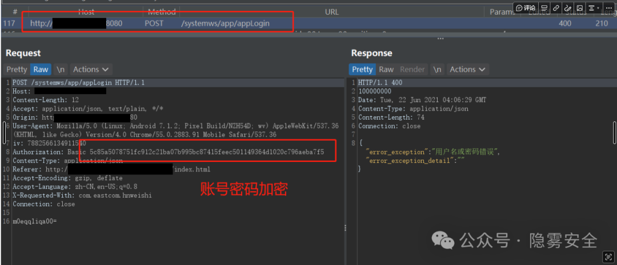This screenshot has width=617, height=265.
Task: Switch Request view to Pretty tab
Action: click(17, 70)
